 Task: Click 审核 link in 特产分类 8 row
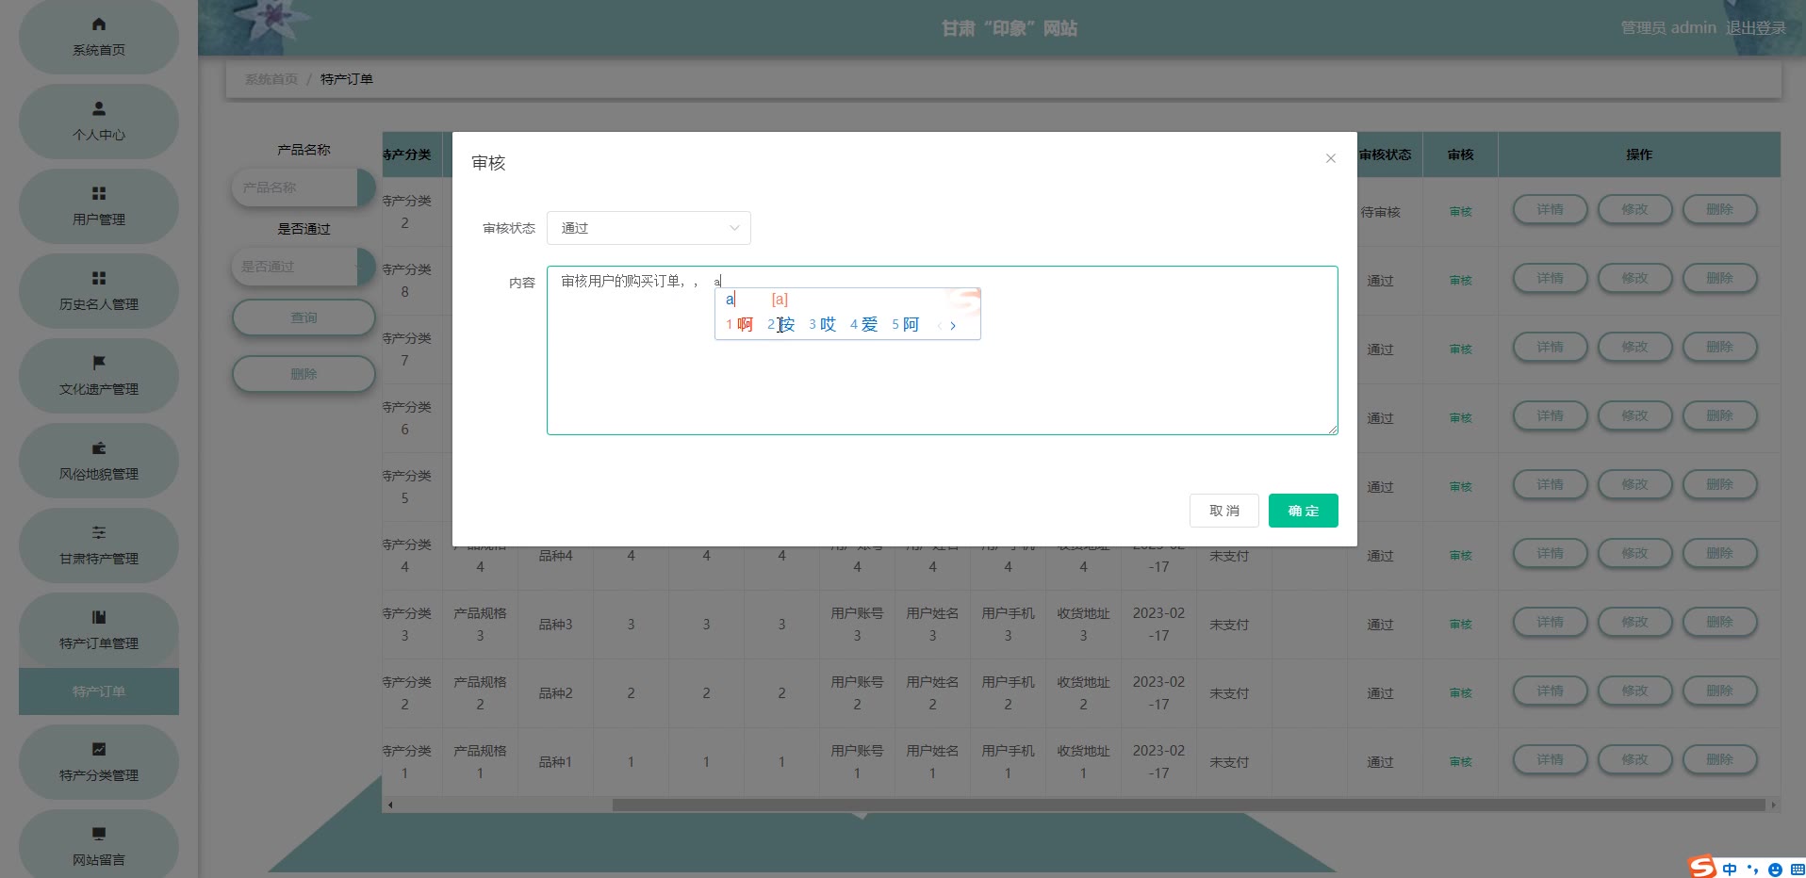(x=1461, y=281)
